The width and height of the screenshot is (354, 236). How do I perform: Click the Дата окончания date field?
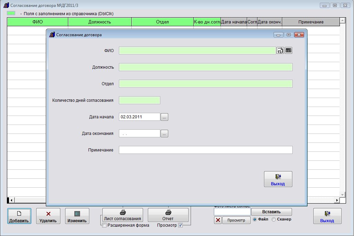click(140, 134)
